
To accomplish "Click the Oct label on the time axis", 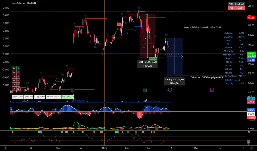I will 32,148.
